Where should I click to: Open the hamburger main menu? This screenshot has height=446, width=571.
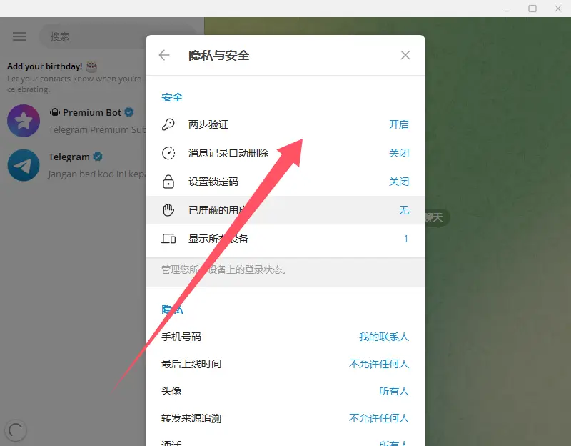[x=19, y=36]
